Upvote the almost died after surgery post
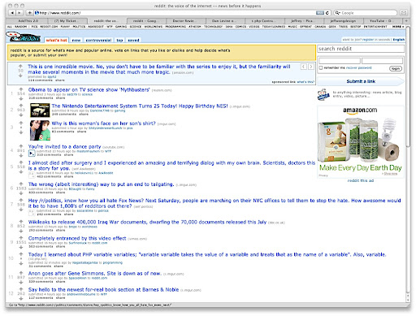Screen dimensions: 416x316 point(21,162)
